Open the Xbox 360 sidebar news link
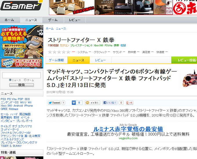The width and height of the screenshot is (197, 159). coord(6,106)
